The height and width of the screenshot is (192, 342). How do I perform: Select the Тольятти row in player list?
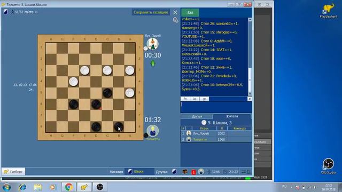[216, 139]
